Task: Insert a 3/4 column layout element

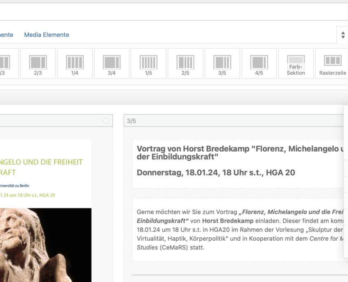Action: [112, 63]
